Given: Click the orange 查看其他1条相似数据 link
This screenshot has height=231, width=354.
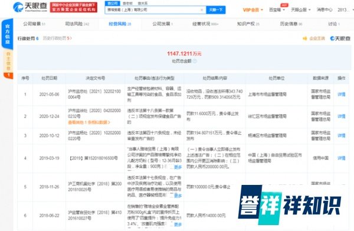Looking at the screenshot, I should 89,122.
